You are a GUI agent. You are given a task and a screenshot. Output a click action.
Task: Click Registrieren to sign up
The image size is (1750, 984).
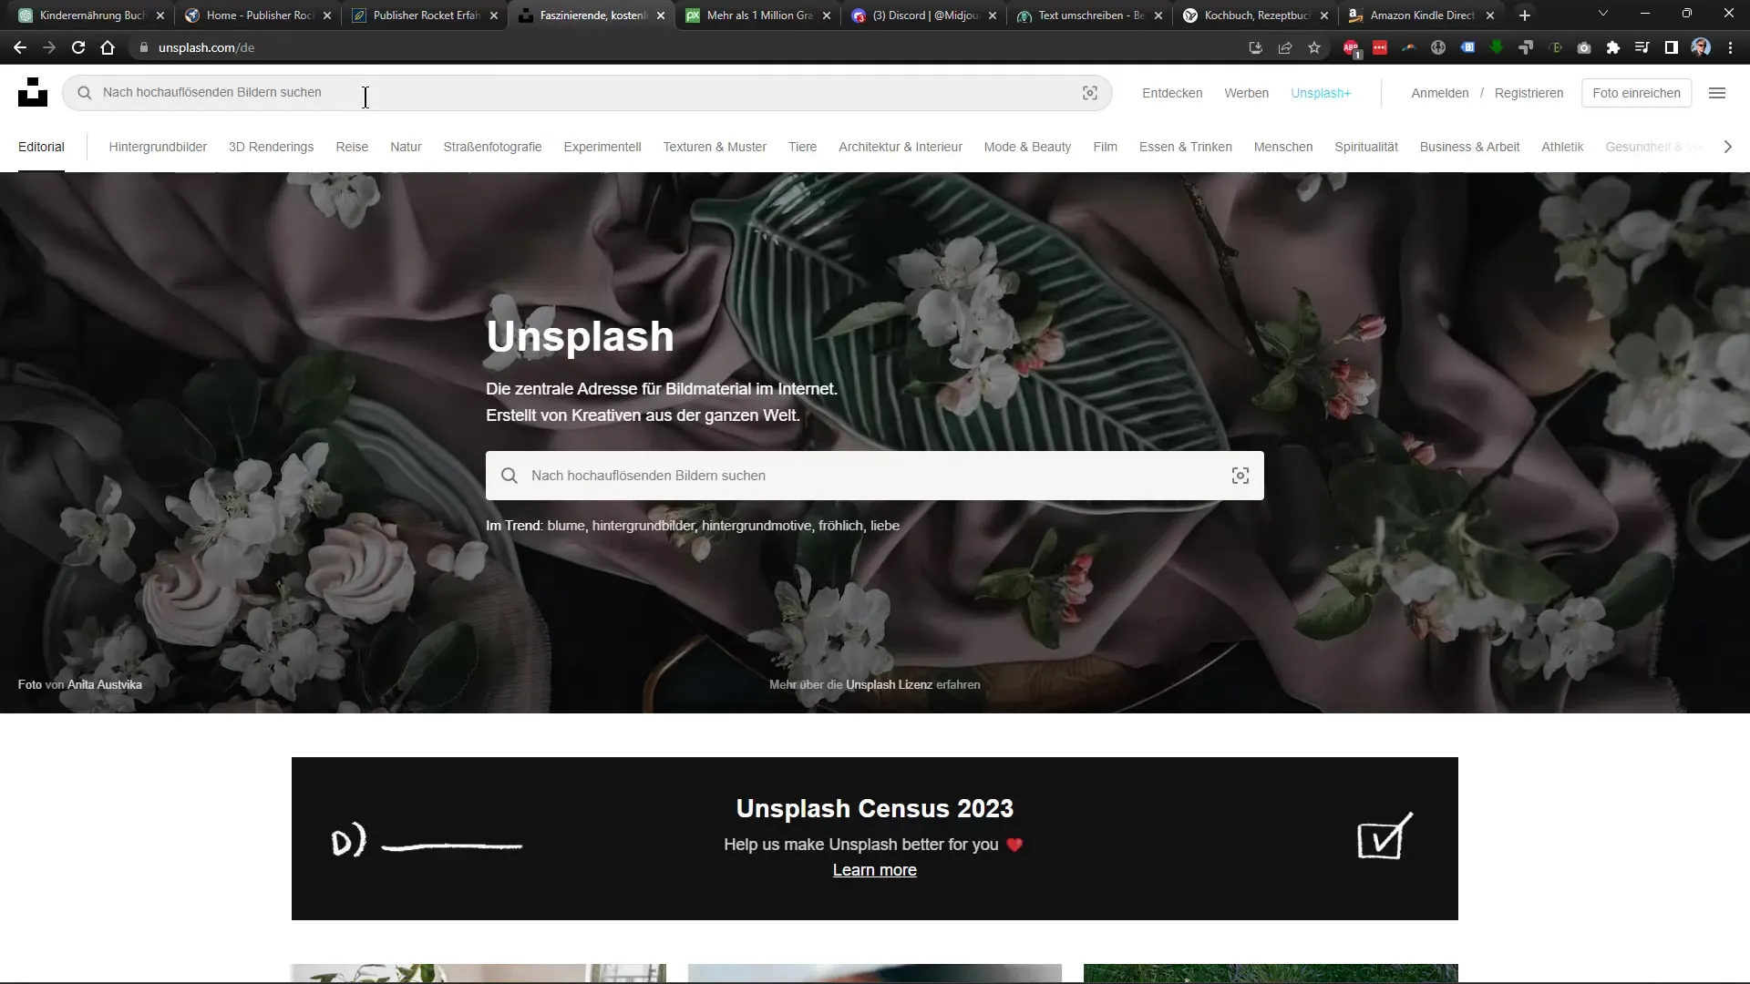1529,93
